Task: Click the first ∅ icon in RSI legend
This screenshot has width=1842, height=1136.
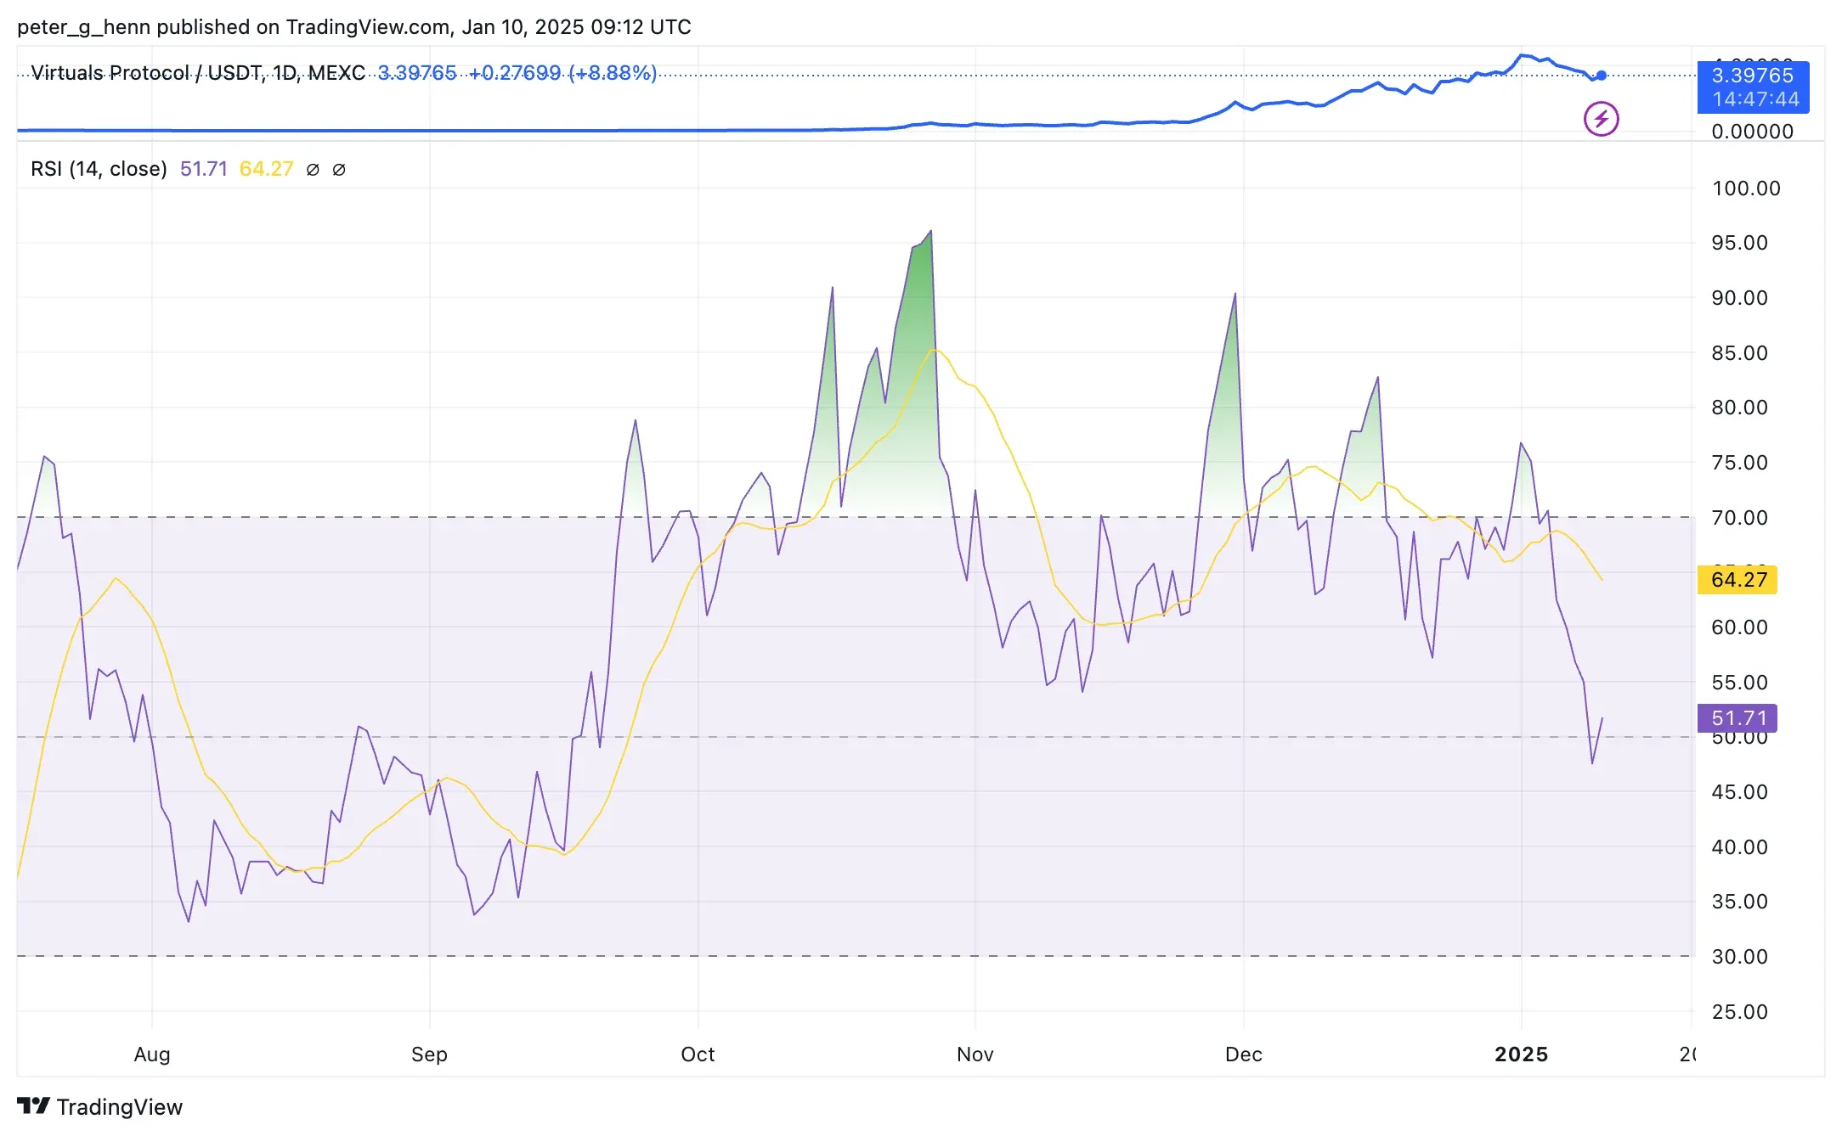Action: point(312,169)
